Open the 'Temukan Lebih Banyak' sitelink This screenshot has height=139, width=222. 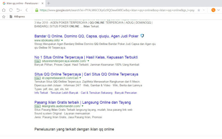click(64, 93)
